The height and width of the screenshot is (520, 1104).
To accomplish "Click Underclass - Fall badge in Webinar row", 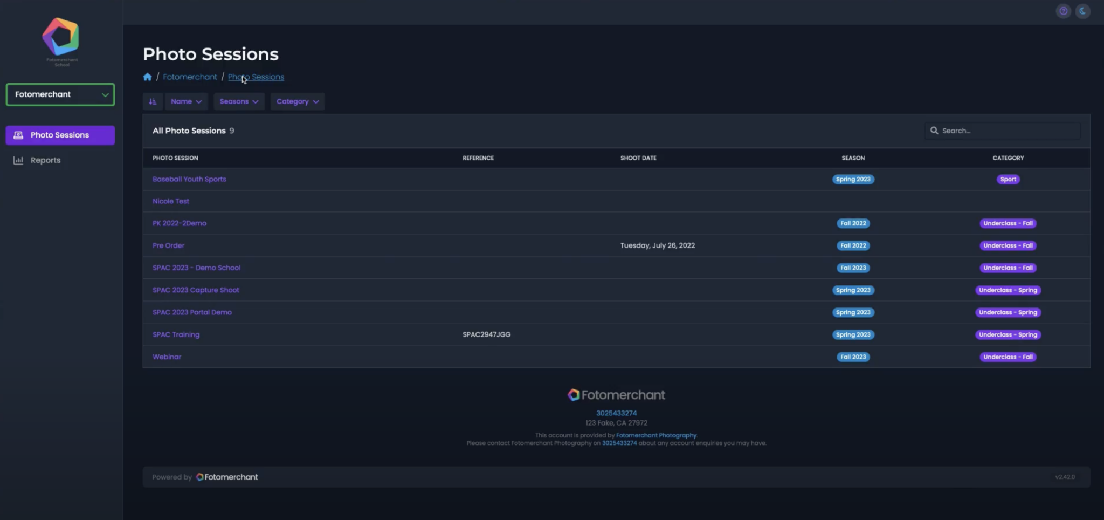I will (x=1008, y=357).
